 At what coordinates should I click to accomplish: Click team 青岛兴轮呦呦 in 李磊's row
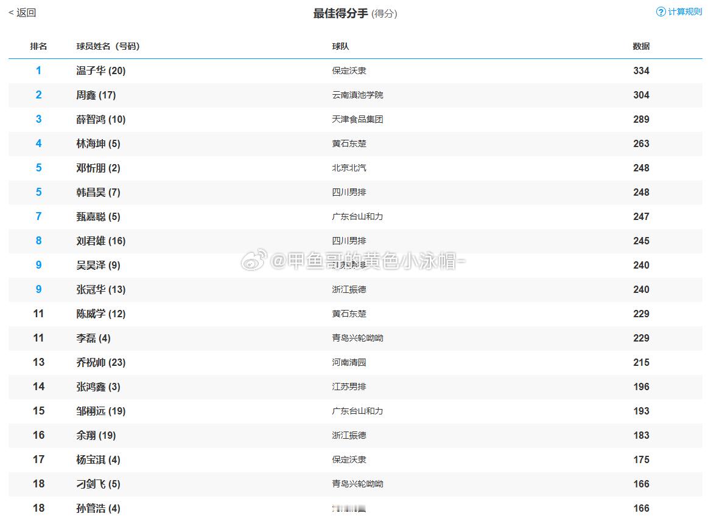click(357, 338)
